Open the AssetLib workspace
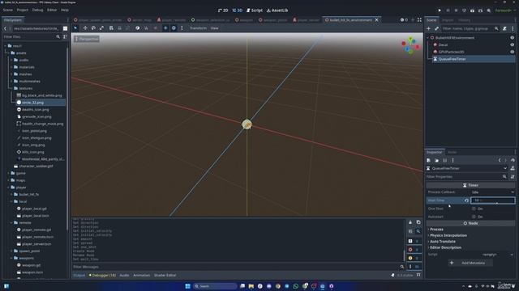The height and width of the screenshot is (291, 519). pyautogui.click(x=277, y=11)
